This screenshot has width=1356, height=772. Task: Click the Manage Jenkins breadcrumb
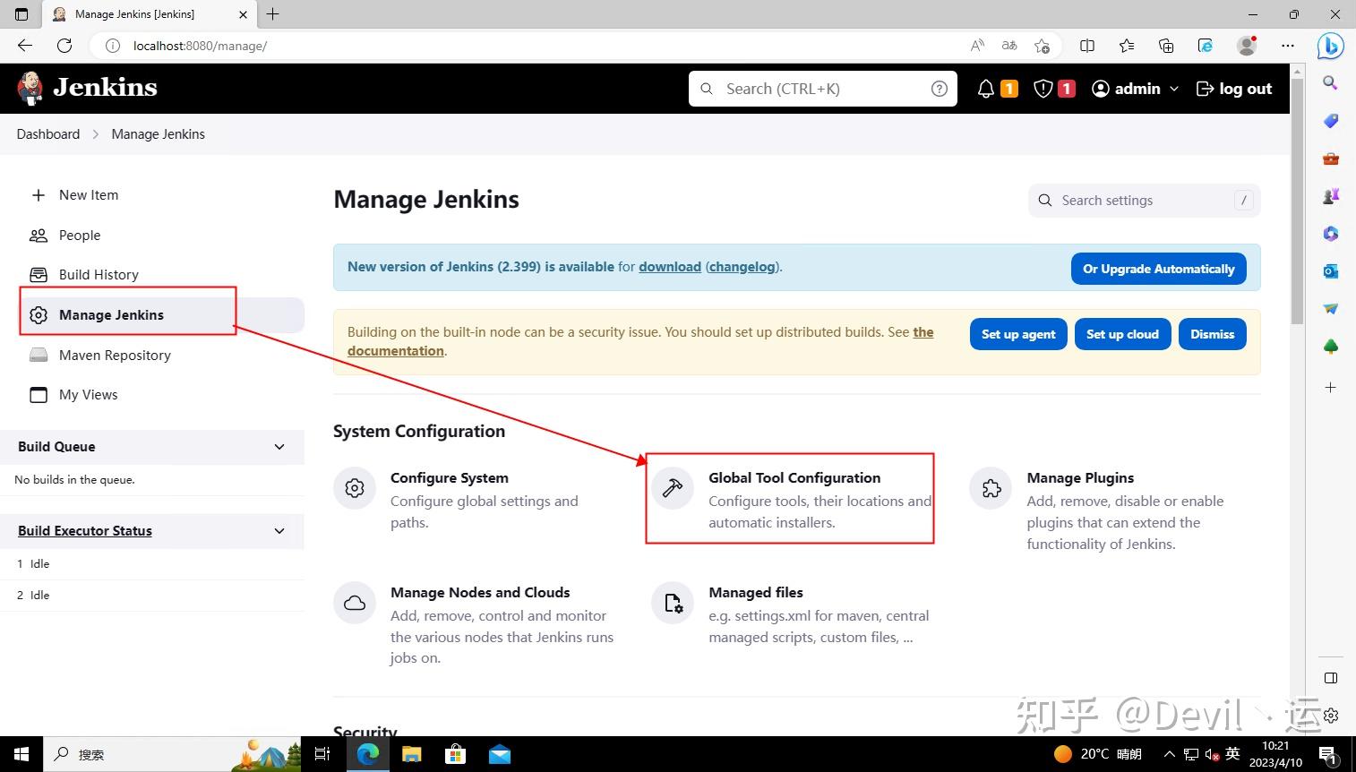pos(159,134)
